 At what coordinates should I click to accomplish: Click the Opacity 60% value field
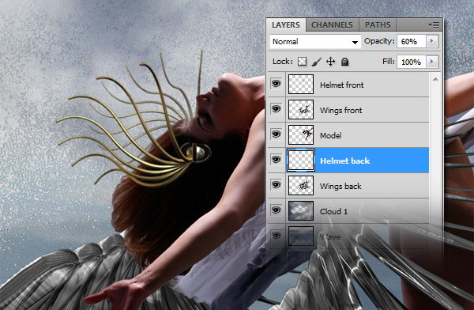pos(412,41)
